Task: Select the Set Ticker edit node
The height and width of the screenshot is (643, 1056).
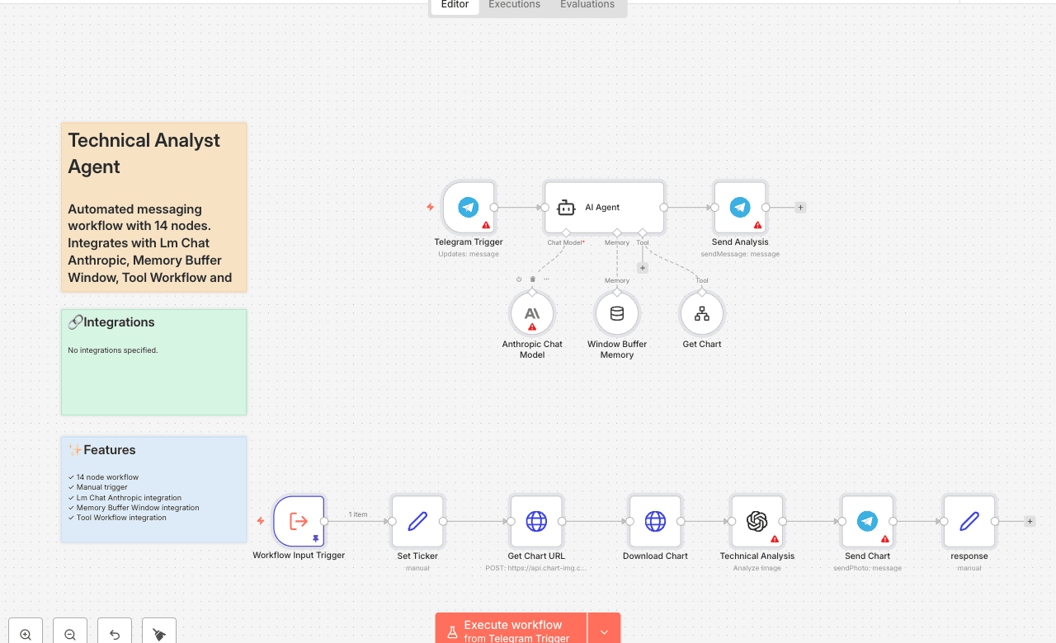Action: point(417,521)
